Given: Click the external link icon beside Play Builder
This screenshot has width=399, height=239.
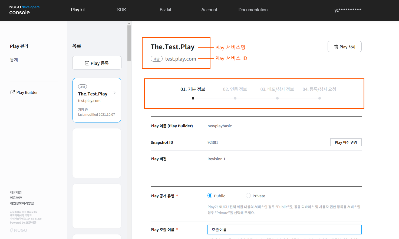Looking at the screenshot, I should (x=12, y=92).
